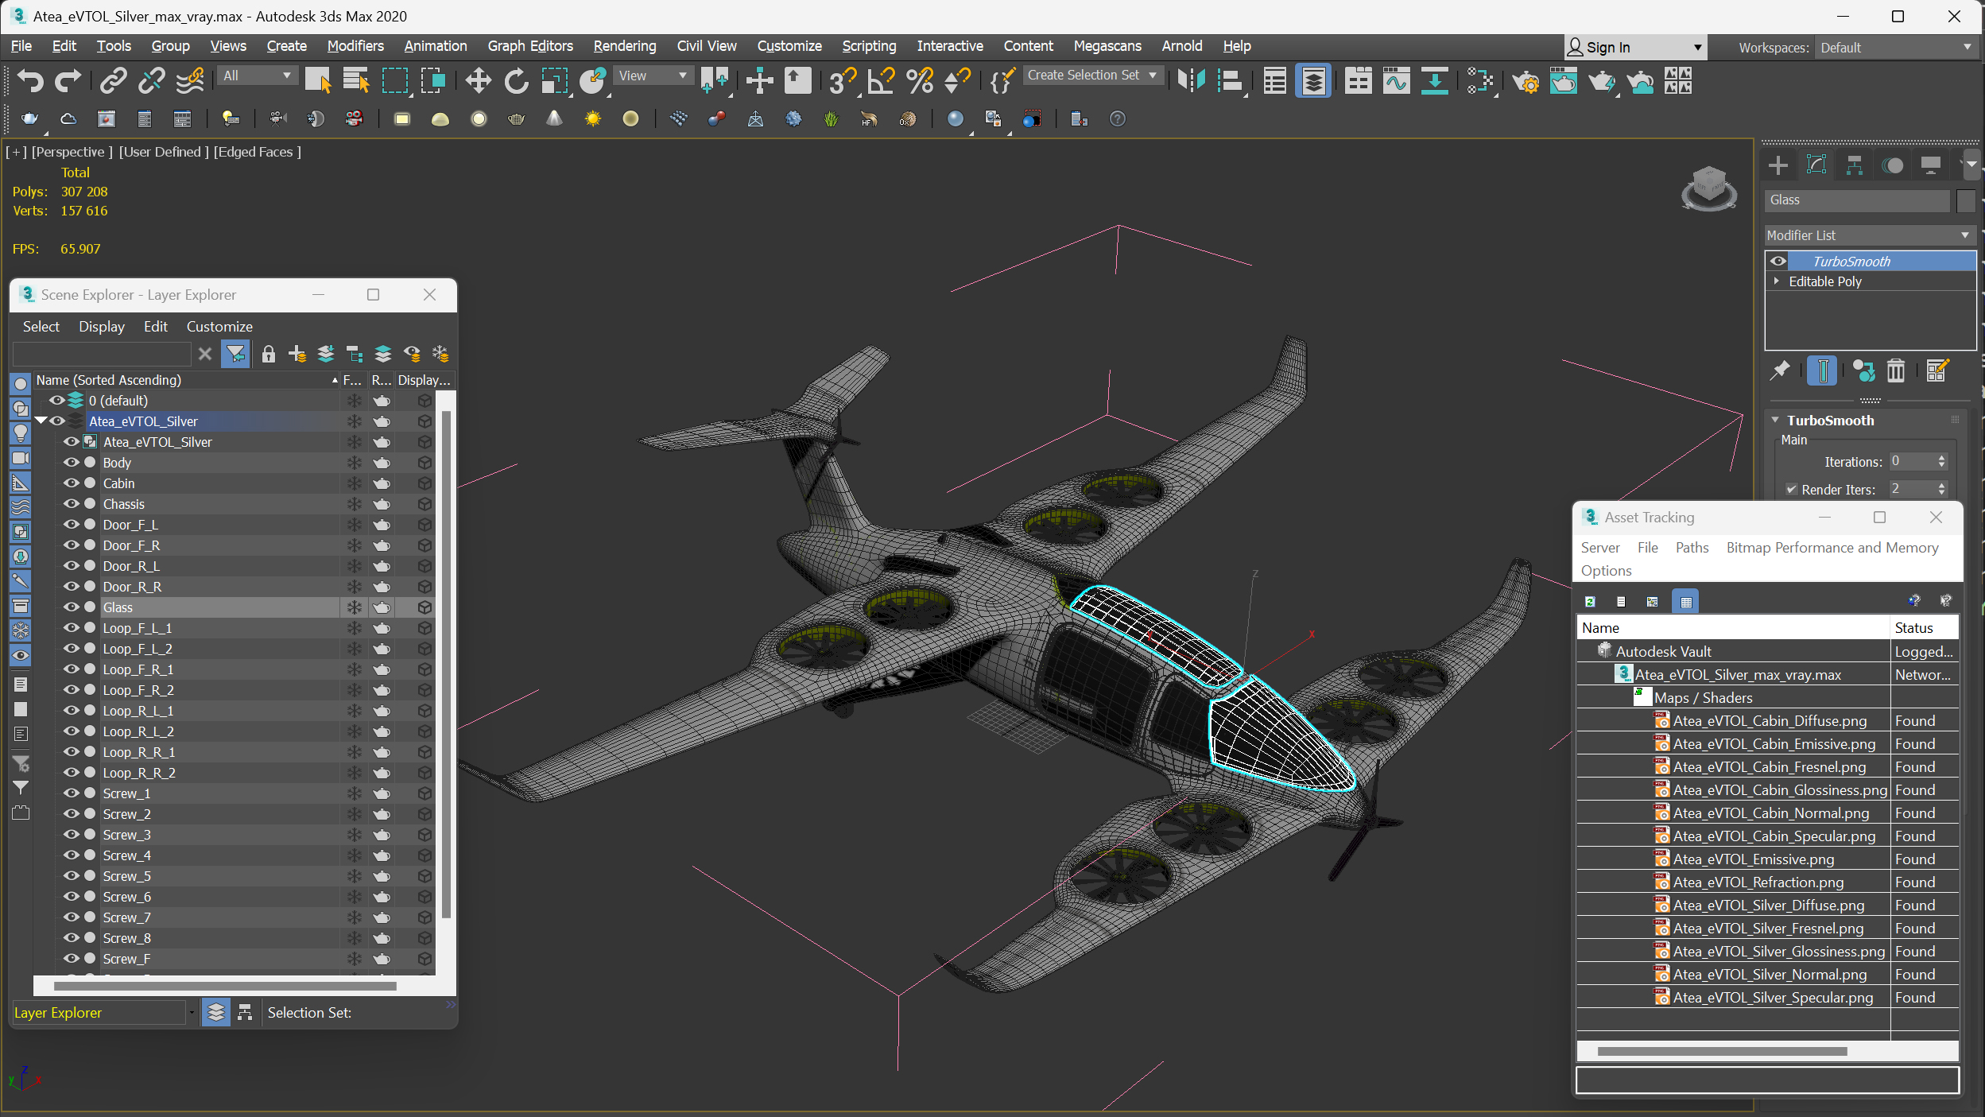This screenshot has height=1117, width=1985.
Task: Open the Create tab in command panel
Action: 1778,165
